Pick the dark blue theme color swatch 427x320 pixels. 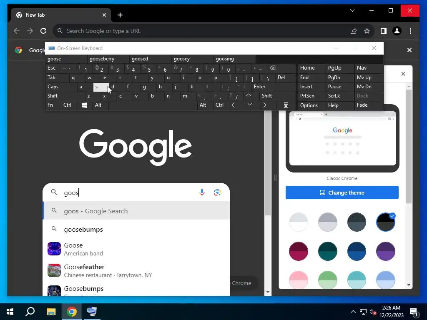coord(357,251)
